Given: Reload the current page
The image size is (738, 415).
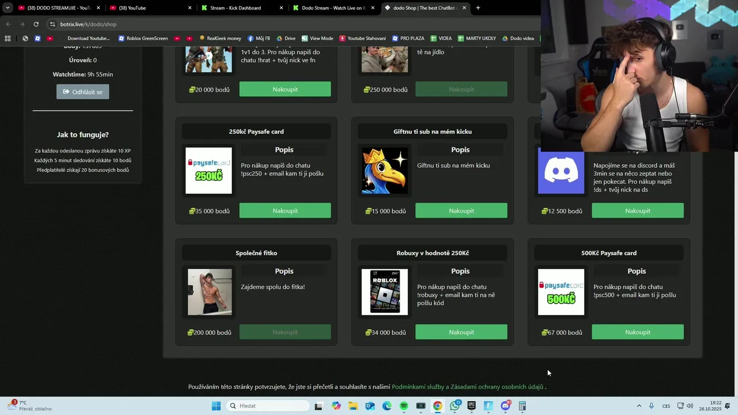Looking at the screenshot, I should coord(36,24).
